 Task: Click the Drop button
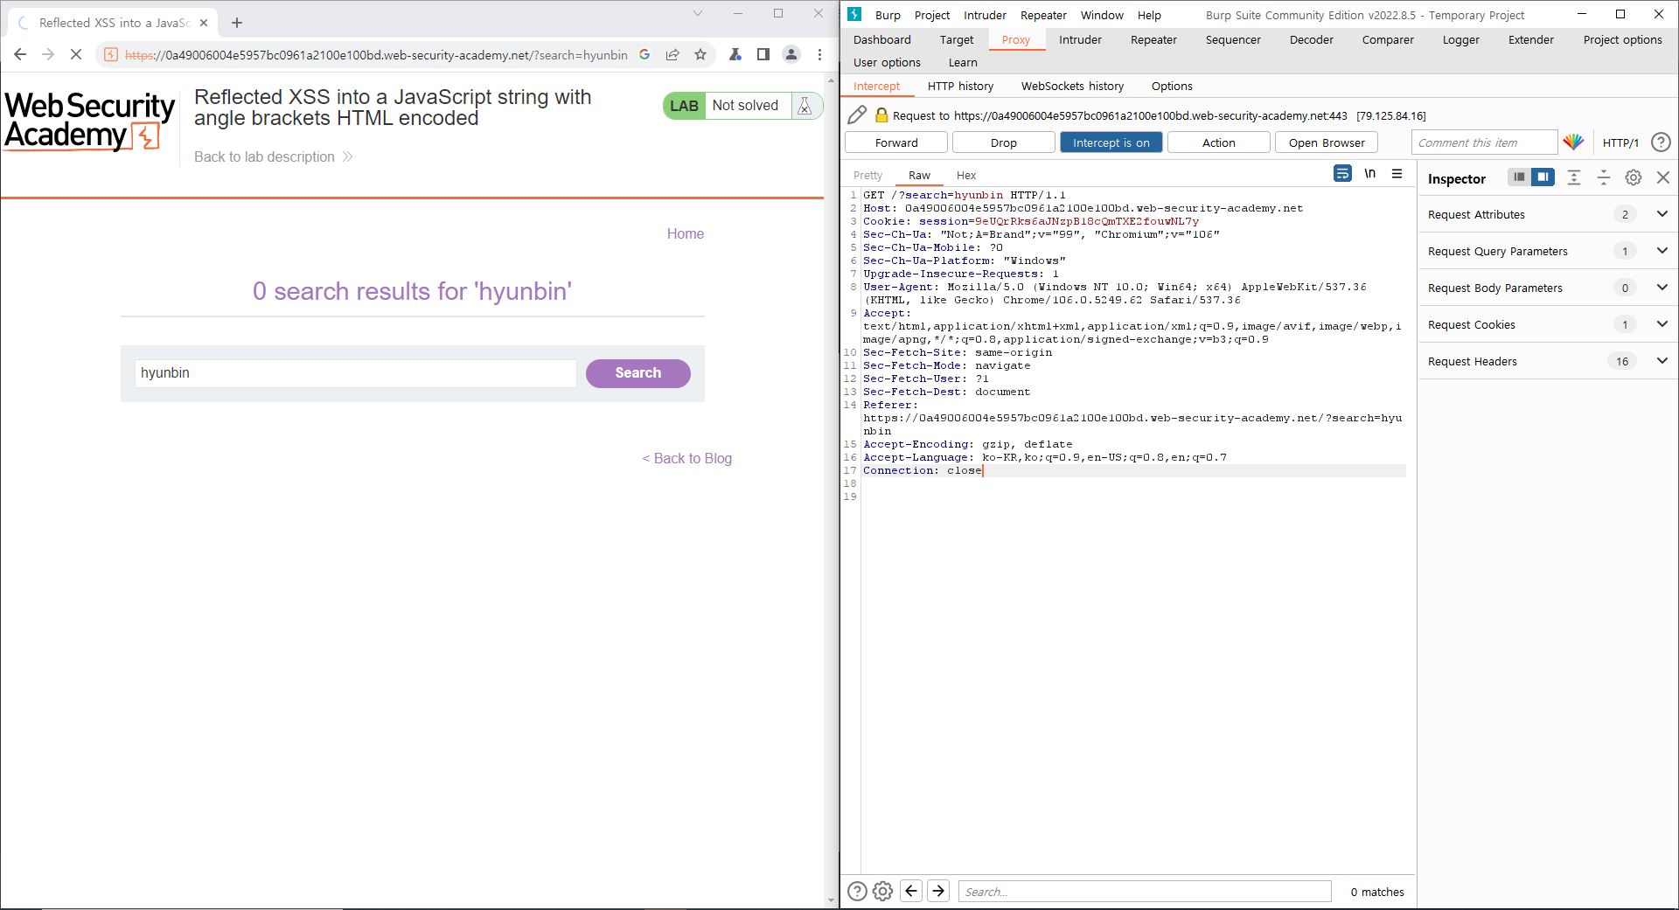click(x=1004, y=142)
